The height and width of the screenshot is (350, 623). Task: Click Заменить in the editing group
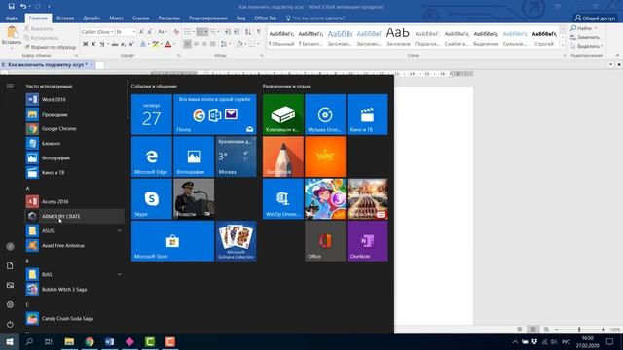tap(585, 37)
